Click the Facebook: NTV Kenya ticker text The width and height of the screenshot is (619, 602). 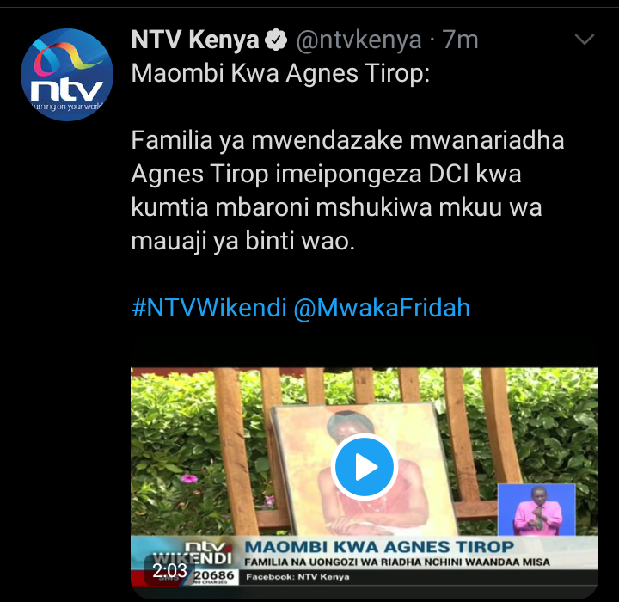[297, 577]
